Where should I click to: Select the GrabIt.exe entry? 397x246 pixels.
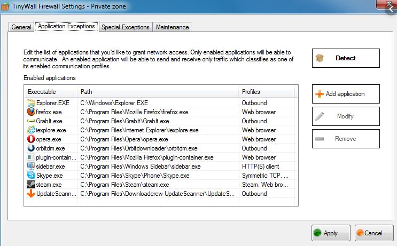pos(49,121)
